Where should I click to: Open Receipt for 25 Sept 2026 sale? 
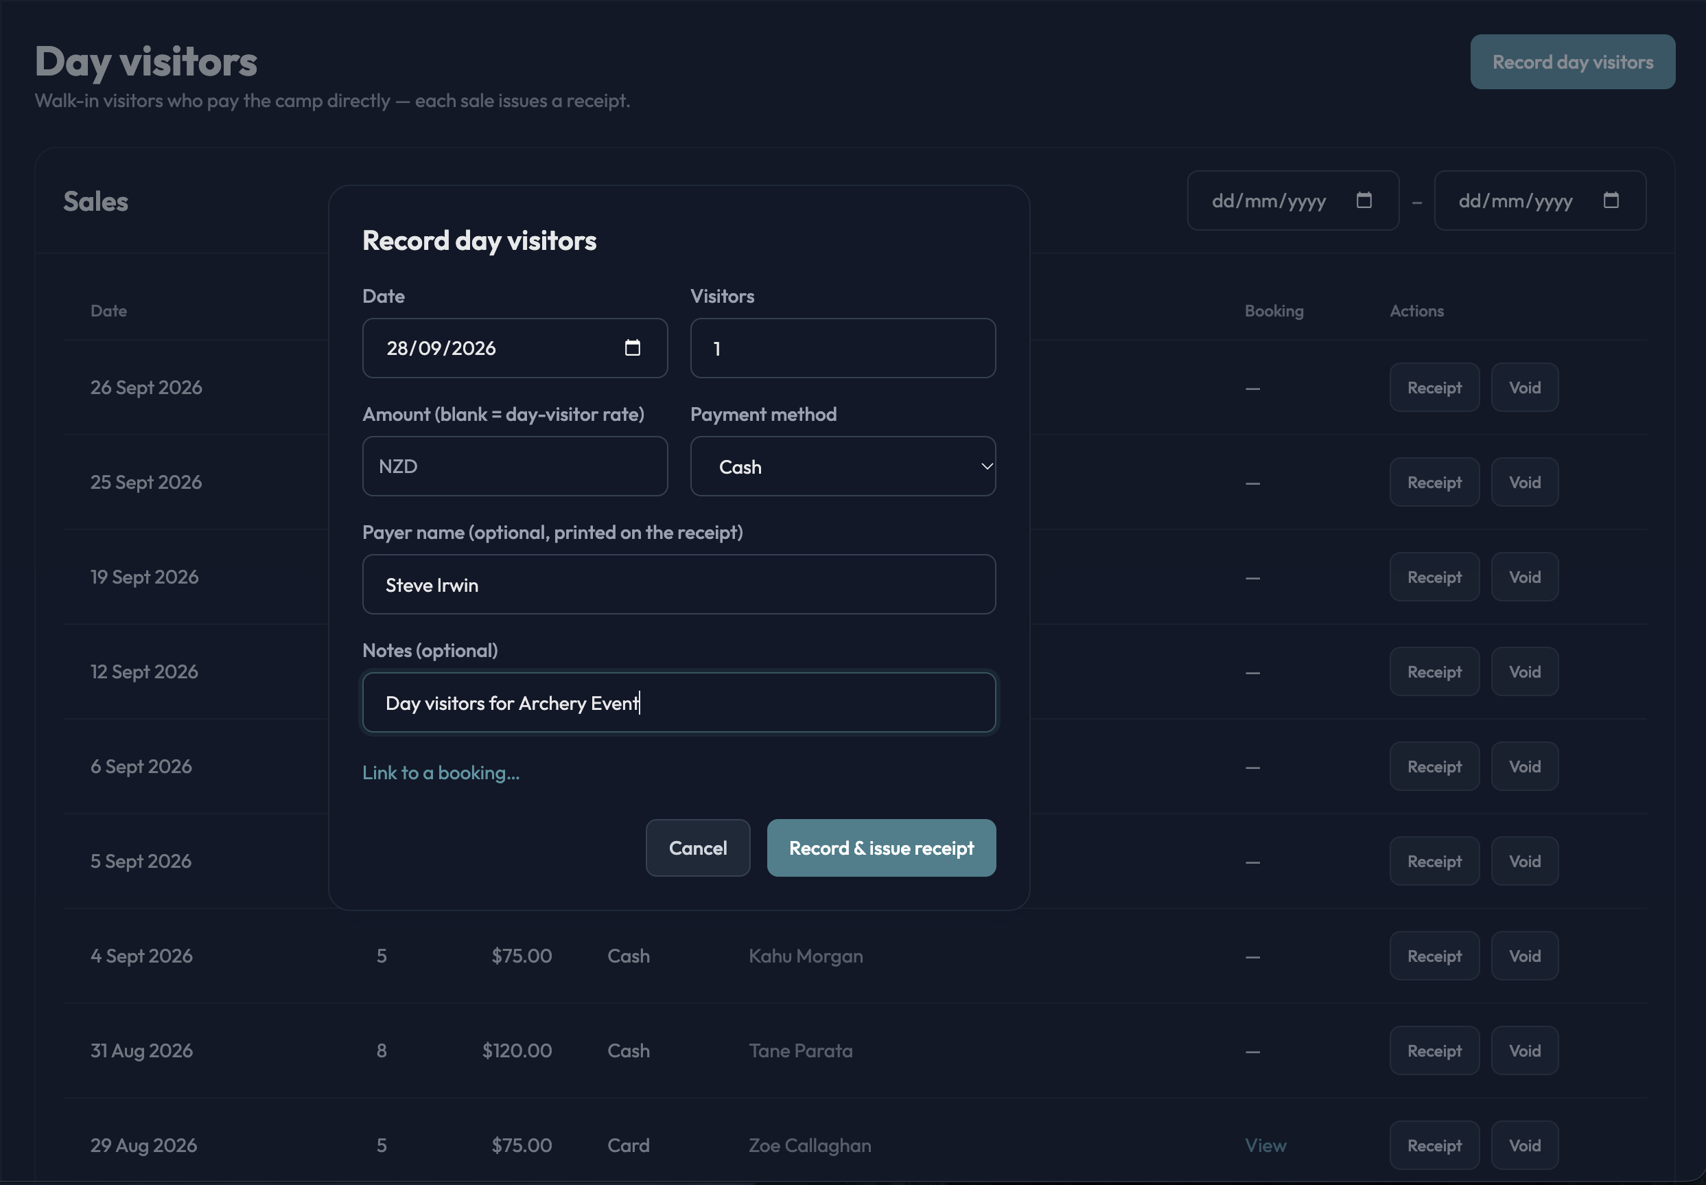click(x=1434, y=482)
